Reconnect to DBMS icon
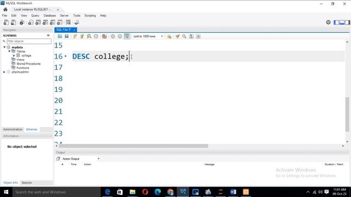 click(x=77, y=22)
